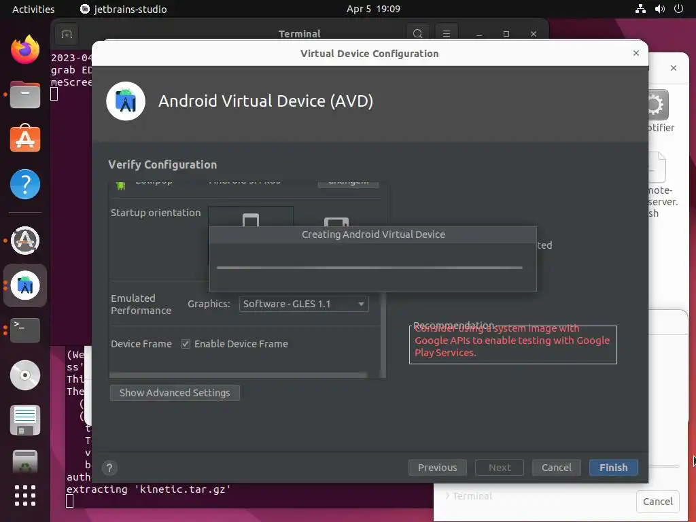Open Firefox from the dock
The image size is (696, 522).
(x=25, y=49)
